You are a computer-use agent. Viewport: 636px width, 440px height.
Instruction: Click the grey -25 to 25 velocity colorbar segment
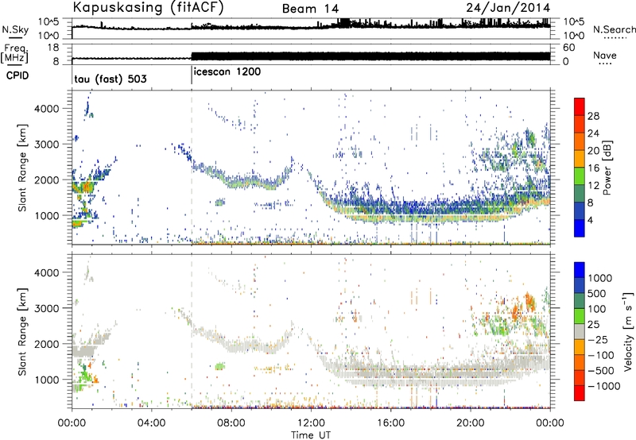pos(580,331)
